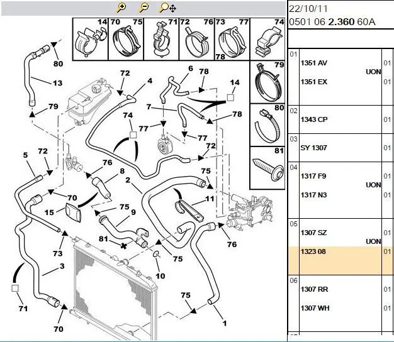Select part number 1307 RR
Screen dimensions: 394x342
click(314, 290)
